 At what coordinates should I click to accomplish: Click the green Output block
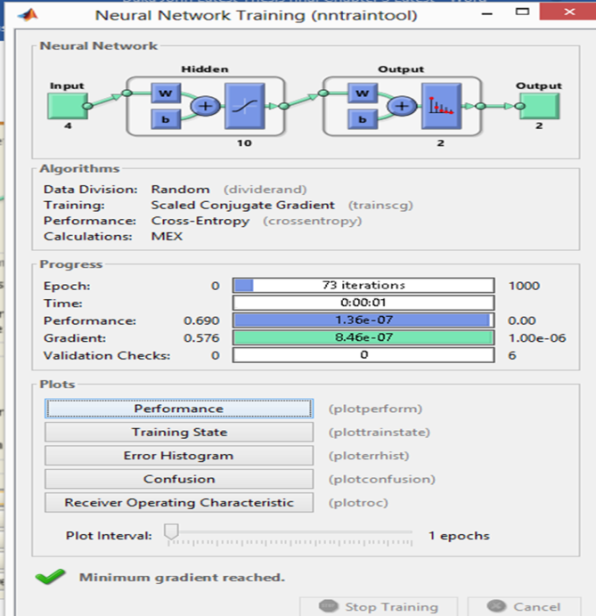coord(539,106)
